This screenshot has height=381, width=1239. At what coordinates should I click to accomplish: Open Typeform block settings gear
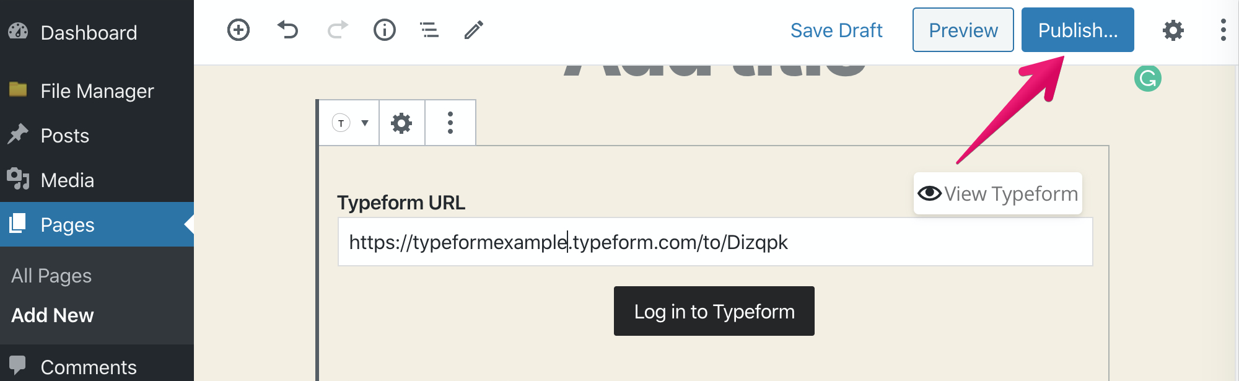pos(401,123)
